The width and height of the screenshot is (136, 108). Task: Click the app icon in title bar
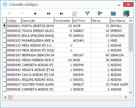click(5, 4)
